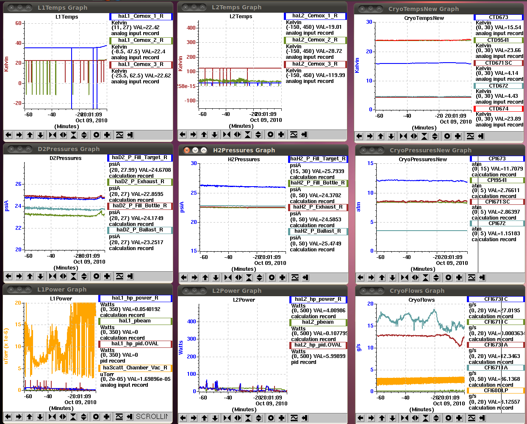Return-arrow icon in L2Temps Graph toolbar
This screenshot has height=424, width=527.
coord(304,135)
